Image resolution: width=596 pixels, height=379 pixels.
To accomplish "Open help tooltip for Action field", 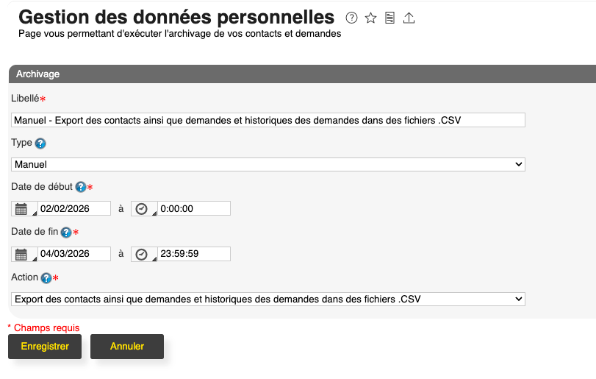I will 46,278.
